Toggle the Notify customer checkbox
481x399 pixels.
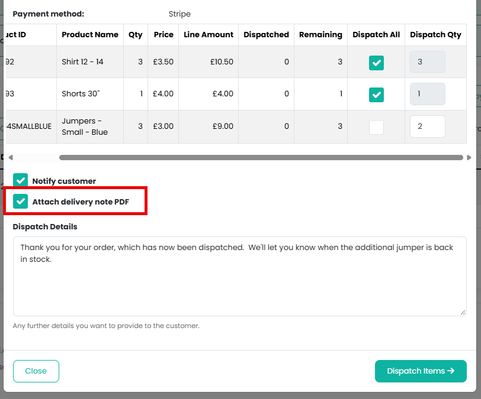point(20,181)
